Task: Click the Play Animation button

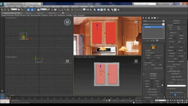Action: (x=173, y=100)
